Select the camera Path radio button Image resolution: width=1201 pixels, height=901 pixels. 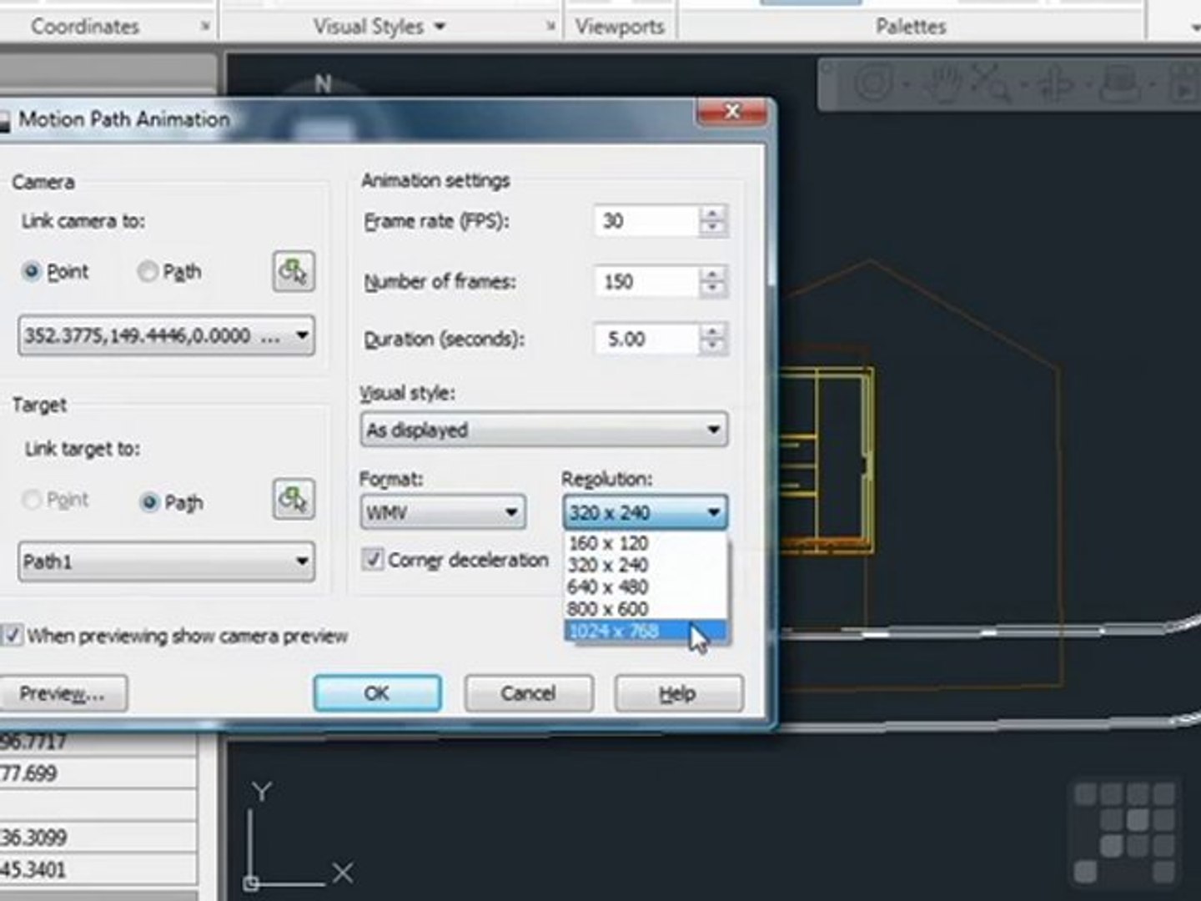(148, 271)
